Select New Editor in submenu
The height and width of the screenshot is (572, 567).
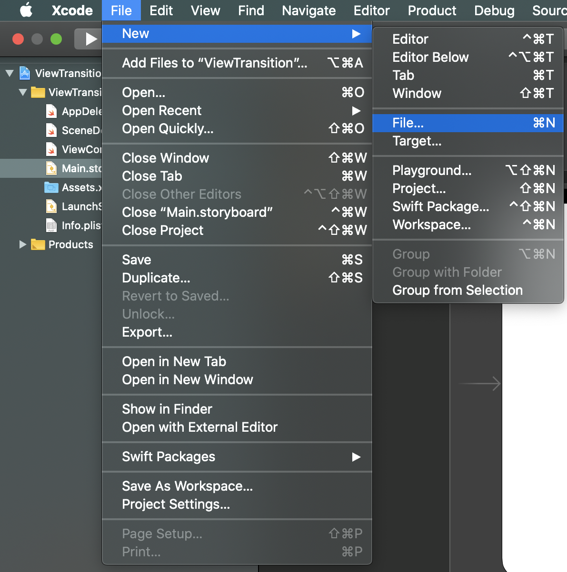click(x=468, y=39)
